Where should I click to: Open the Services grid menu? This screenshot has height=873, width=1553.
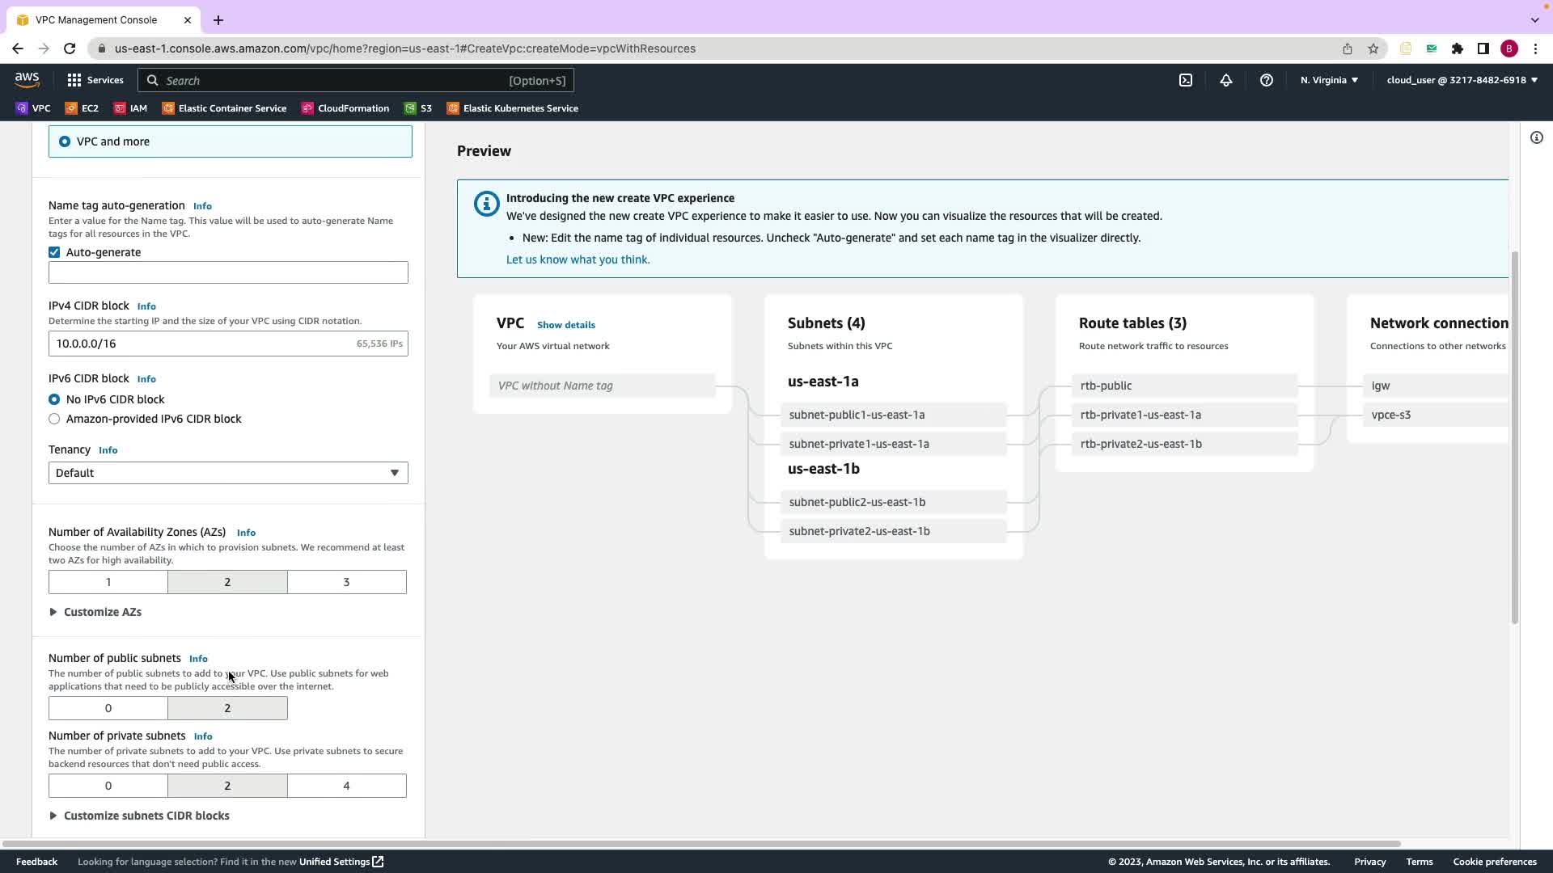(95, 80)
